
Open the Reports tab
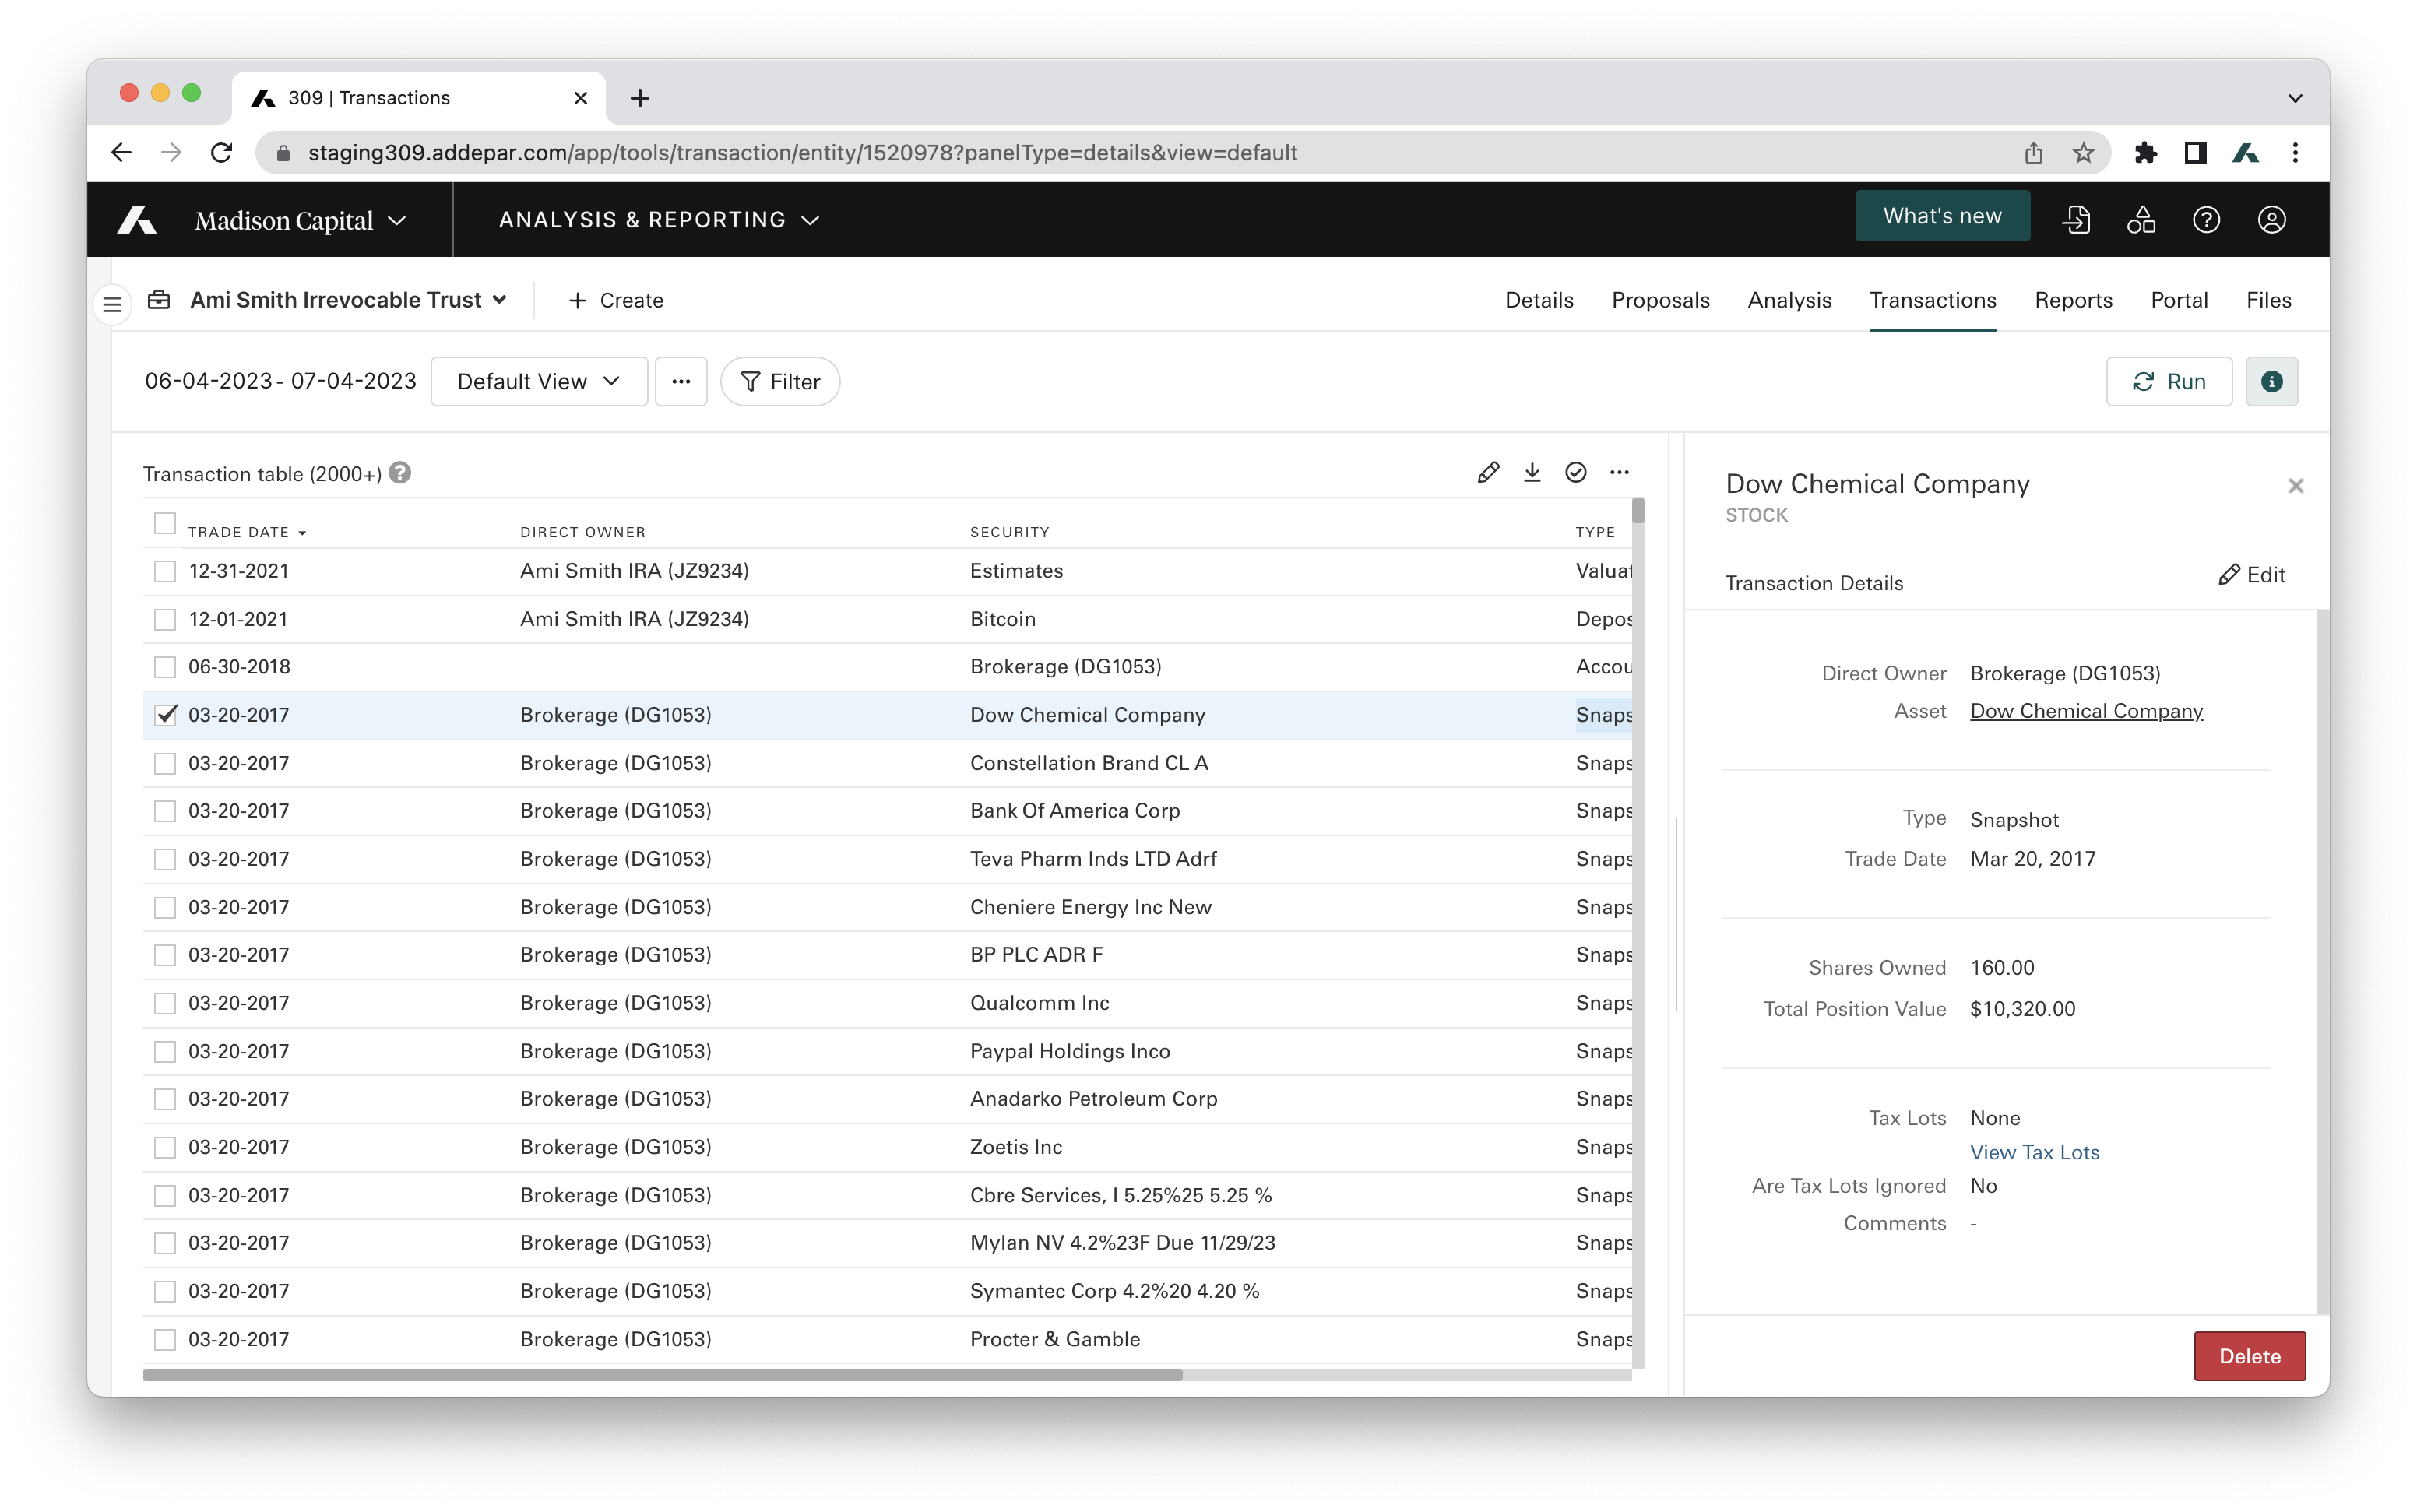[x=2073, y=300]
